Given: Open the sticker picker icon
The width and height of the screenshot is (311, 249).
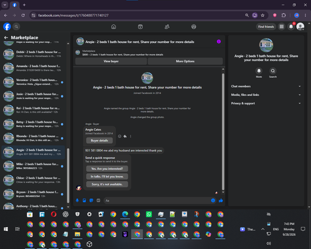Looking at the screenshot, I should (91, 200).
